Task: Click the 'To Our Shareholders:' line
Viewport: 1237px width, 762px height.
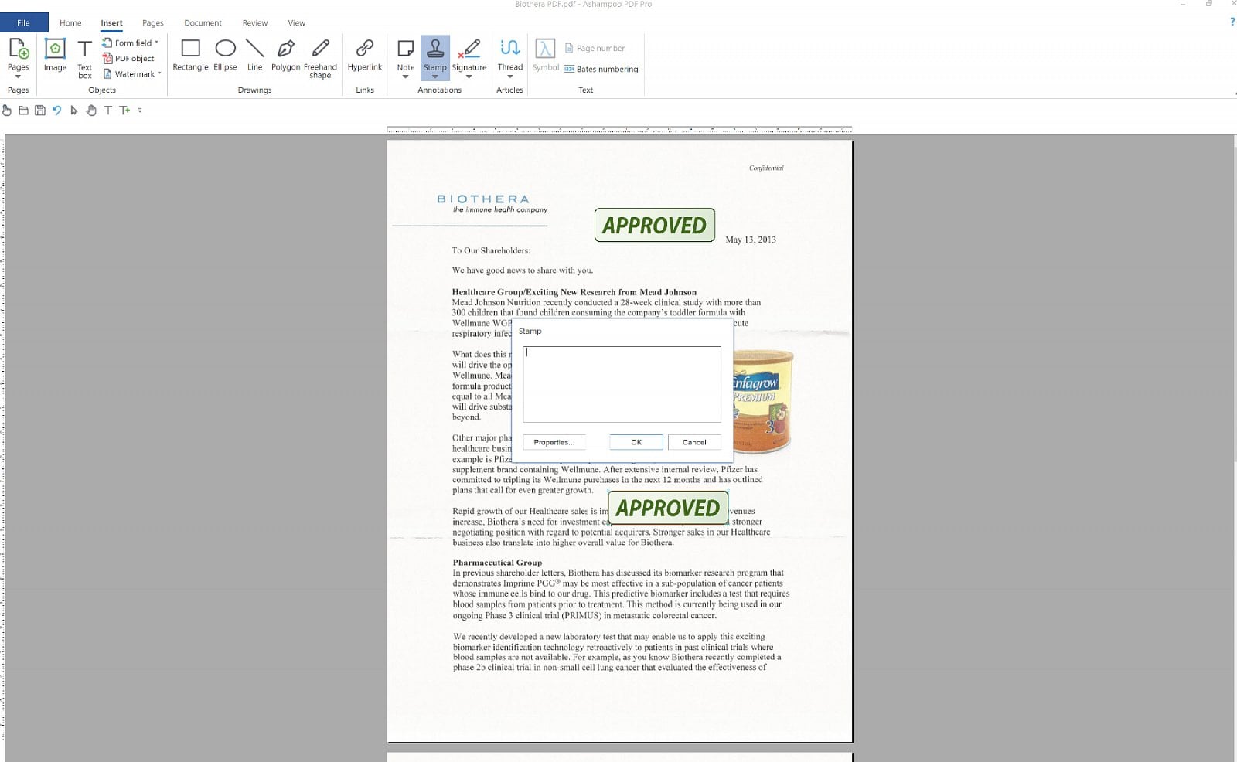Action: tap(491, 250)
